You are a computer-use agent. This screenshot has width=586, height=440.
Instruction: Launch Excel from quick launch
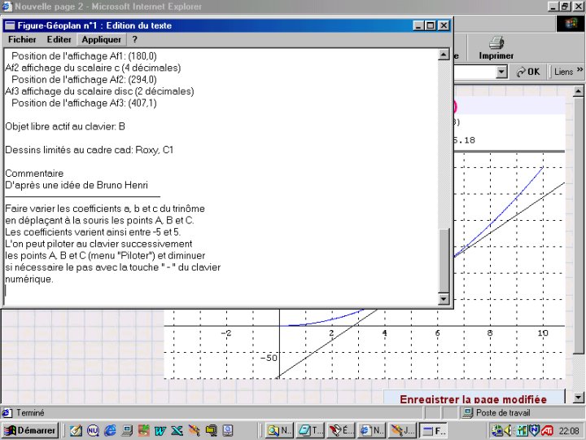point(177,431)
